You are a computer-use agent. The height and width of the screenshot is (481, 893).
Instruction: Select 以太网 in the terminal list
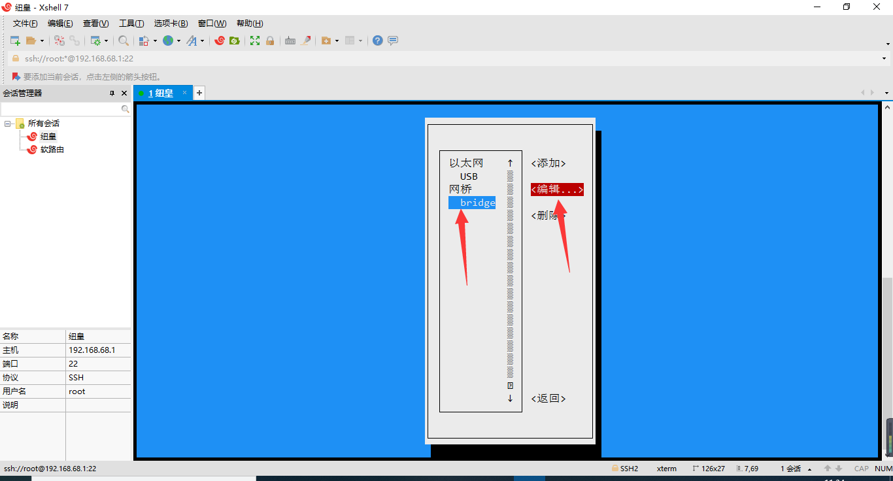pos(466,163)
